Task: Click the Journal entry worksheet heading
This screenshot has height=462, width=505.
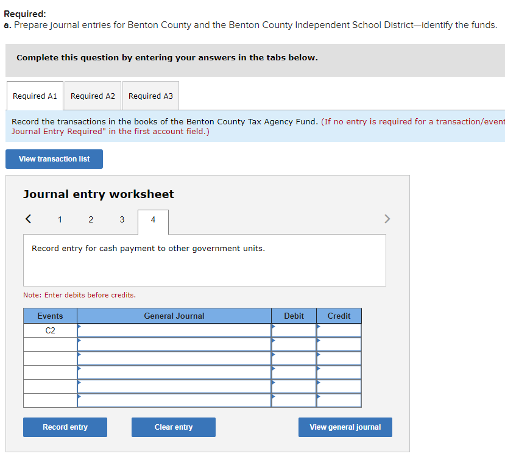Action: tap(99, 194)
